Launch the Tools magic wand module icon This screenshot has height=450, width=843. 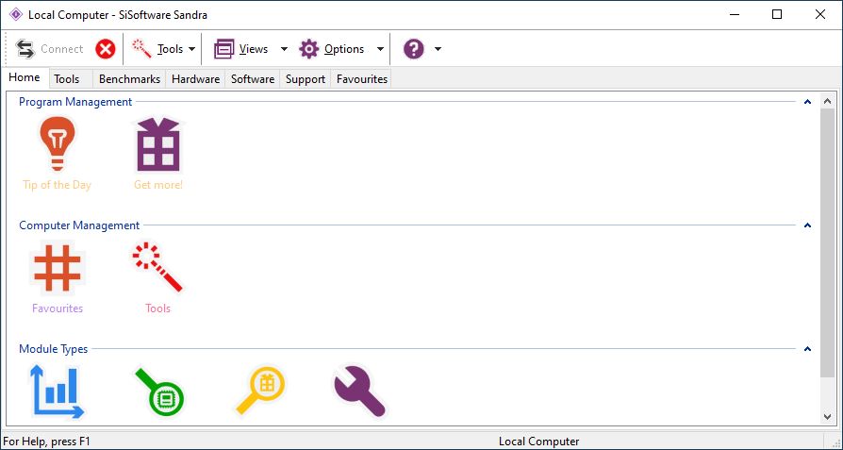click(x=158, y=267)
